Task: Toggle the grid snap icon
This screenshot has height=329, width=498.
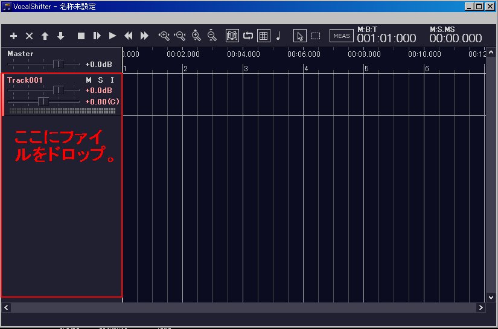Action: pos(264,36)
